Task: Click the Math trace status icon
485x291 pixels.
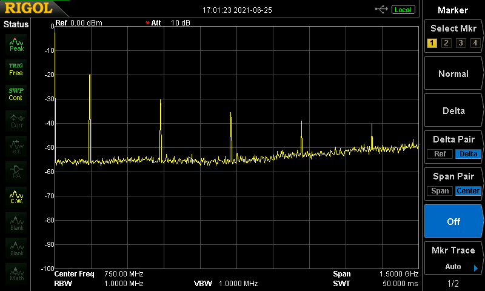Action: tap(16, 273)
